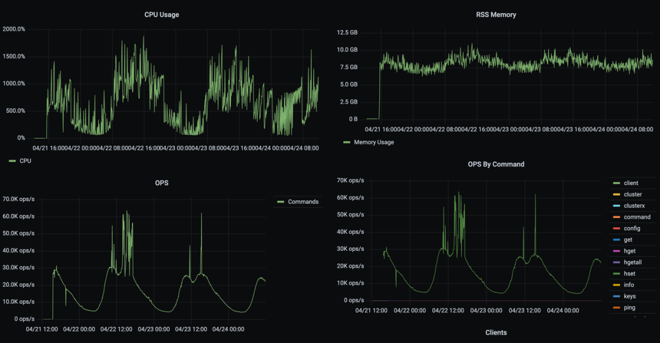Open the OPS By Command panel title
The height and width of the screenshot is (343, 660).
tap(496, 164)
